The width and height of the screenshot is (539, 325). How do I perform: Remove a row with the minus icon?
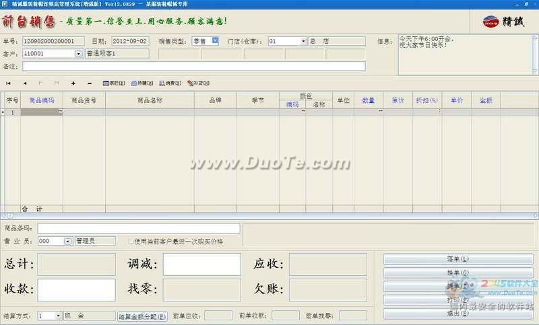pos(90,83)
